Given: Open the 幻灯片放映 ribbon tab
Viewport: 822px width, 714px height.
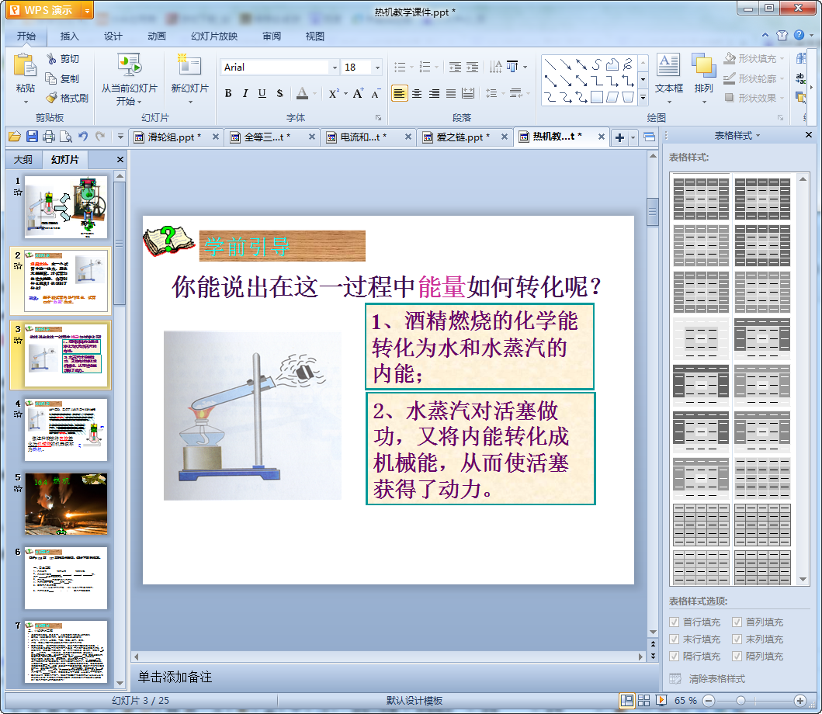Looking at the screenshot, I should [x=214, y=36].
